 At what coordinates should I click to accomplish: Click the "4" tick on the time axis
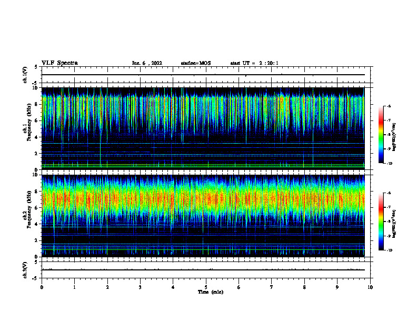[x=173, y=287]
